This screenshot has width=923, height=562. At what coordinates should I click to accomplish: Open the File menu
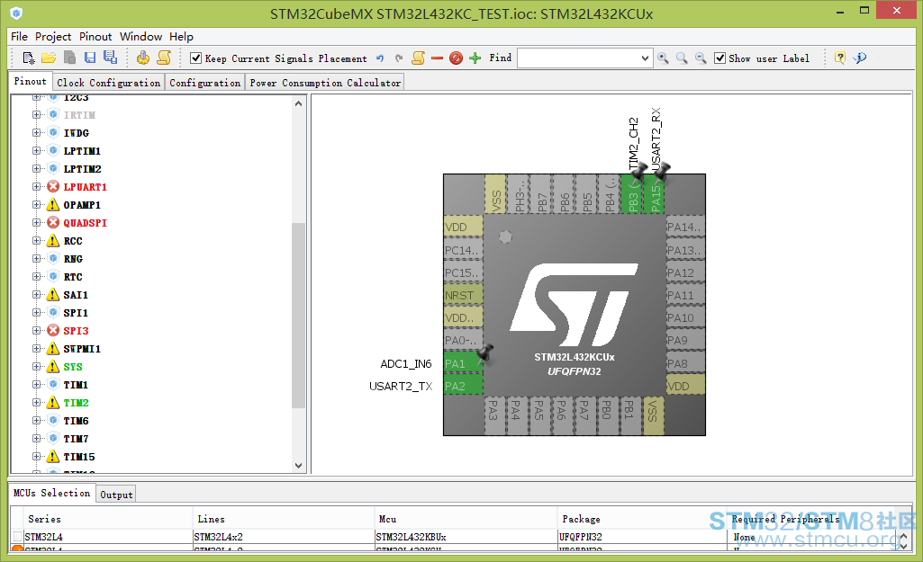(20, 37)
